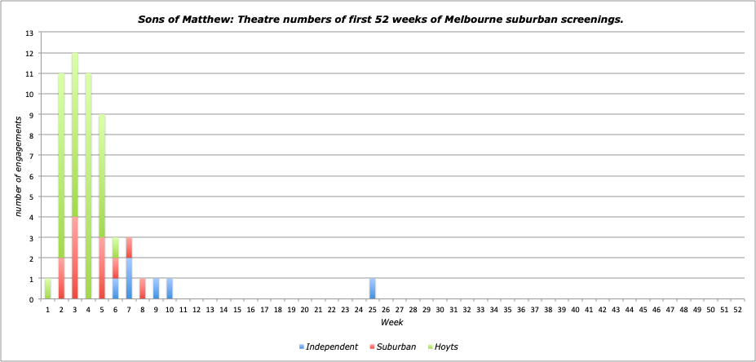Select the 'number of engagements' axis label
This screenshot has height=362, width=756.
tap(17, 166)
